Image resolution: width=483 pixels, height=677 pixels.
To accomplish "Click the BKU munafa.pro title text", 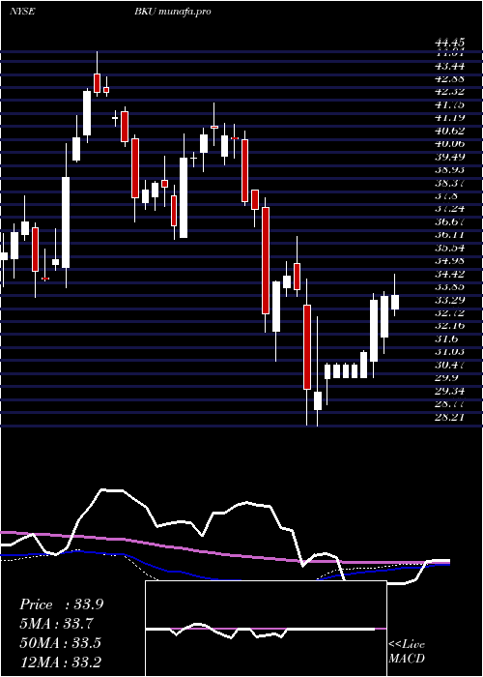I will [x=172, y=12].
